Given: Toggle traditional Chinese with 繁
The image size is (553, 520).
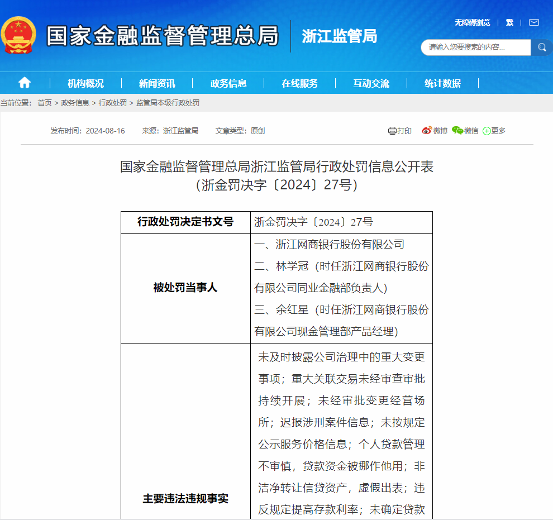Looking at the screenshot, I should [x=509, y=22].
